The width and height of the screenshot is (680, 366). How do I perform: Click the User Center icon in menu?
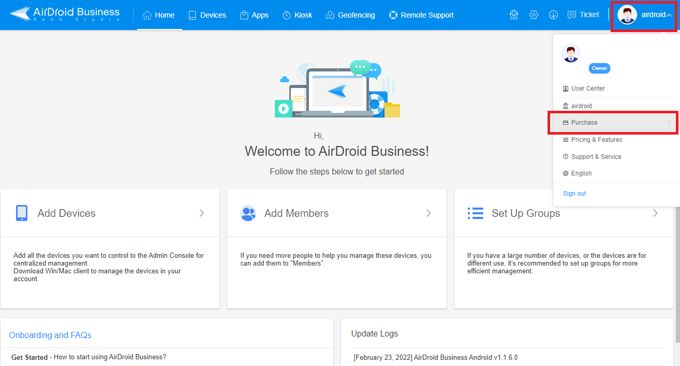(x=566, y=89)
